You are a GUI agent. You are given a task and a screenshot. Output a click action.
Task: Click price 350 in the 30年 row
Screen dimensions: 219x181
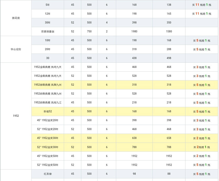coord(169,22)
